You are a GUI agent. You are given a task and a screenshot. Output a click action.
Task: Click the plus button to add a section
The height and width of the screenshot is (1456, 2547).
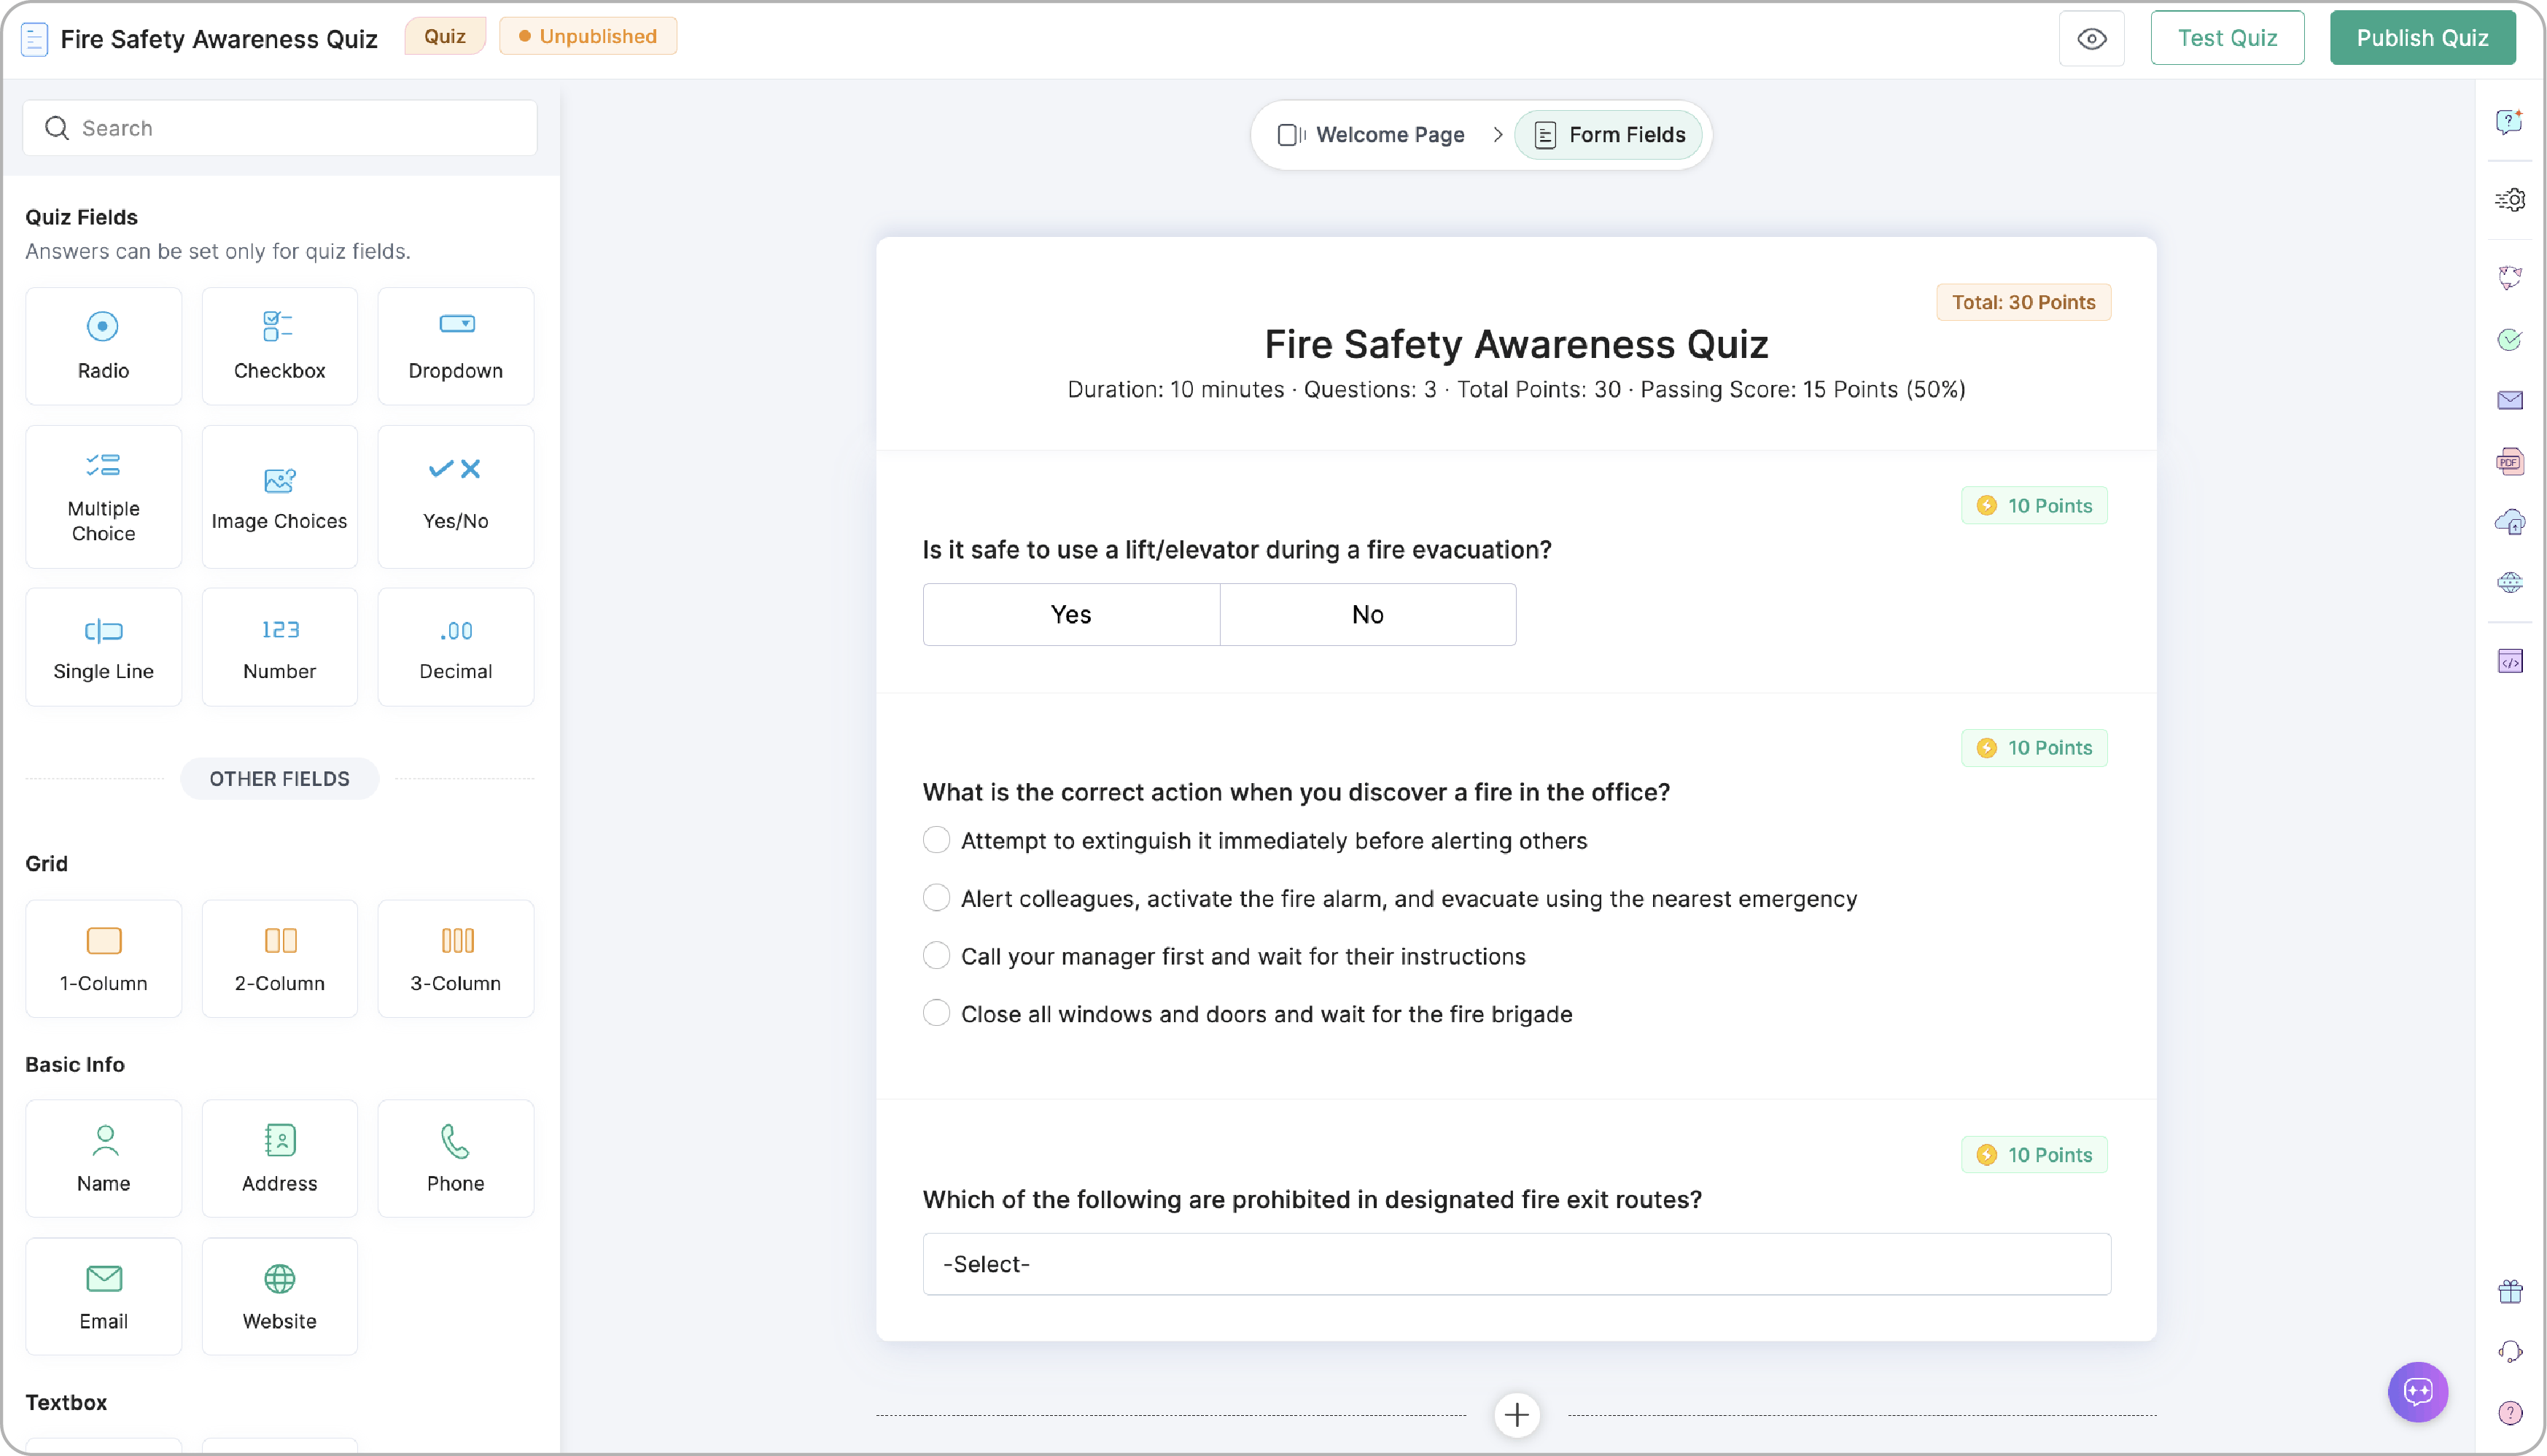(1517, 1415)
